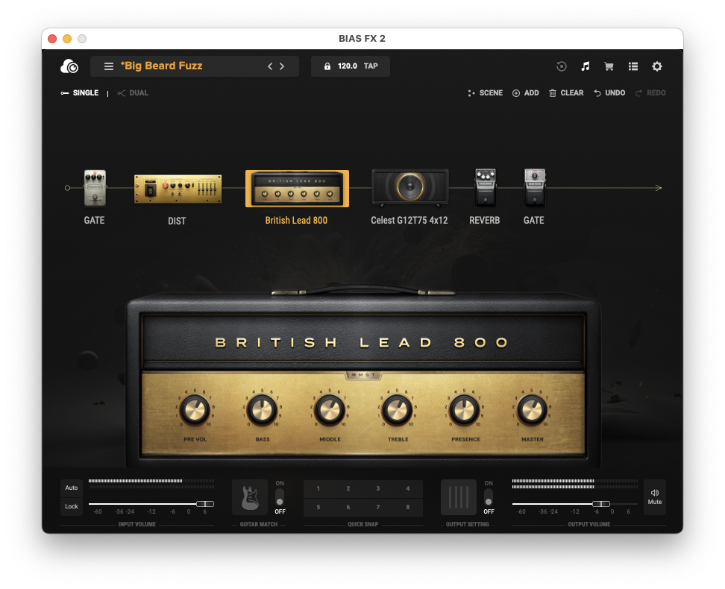
Task: Select Quick Snap slot 6
Action: (x=348, y=507)
